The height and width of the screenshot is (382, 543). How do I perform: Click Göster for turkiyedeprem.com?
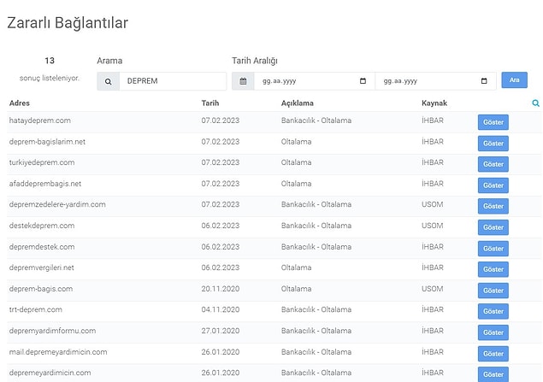pos(493,164)
